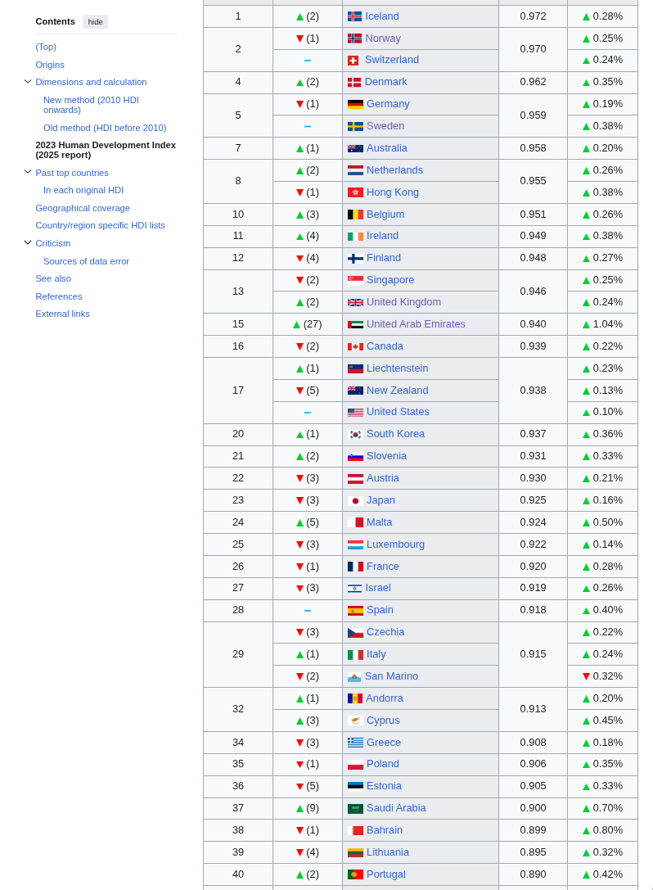The image size is (653, 890).
Task: Open the Israel article link
Action: point(378,588)
